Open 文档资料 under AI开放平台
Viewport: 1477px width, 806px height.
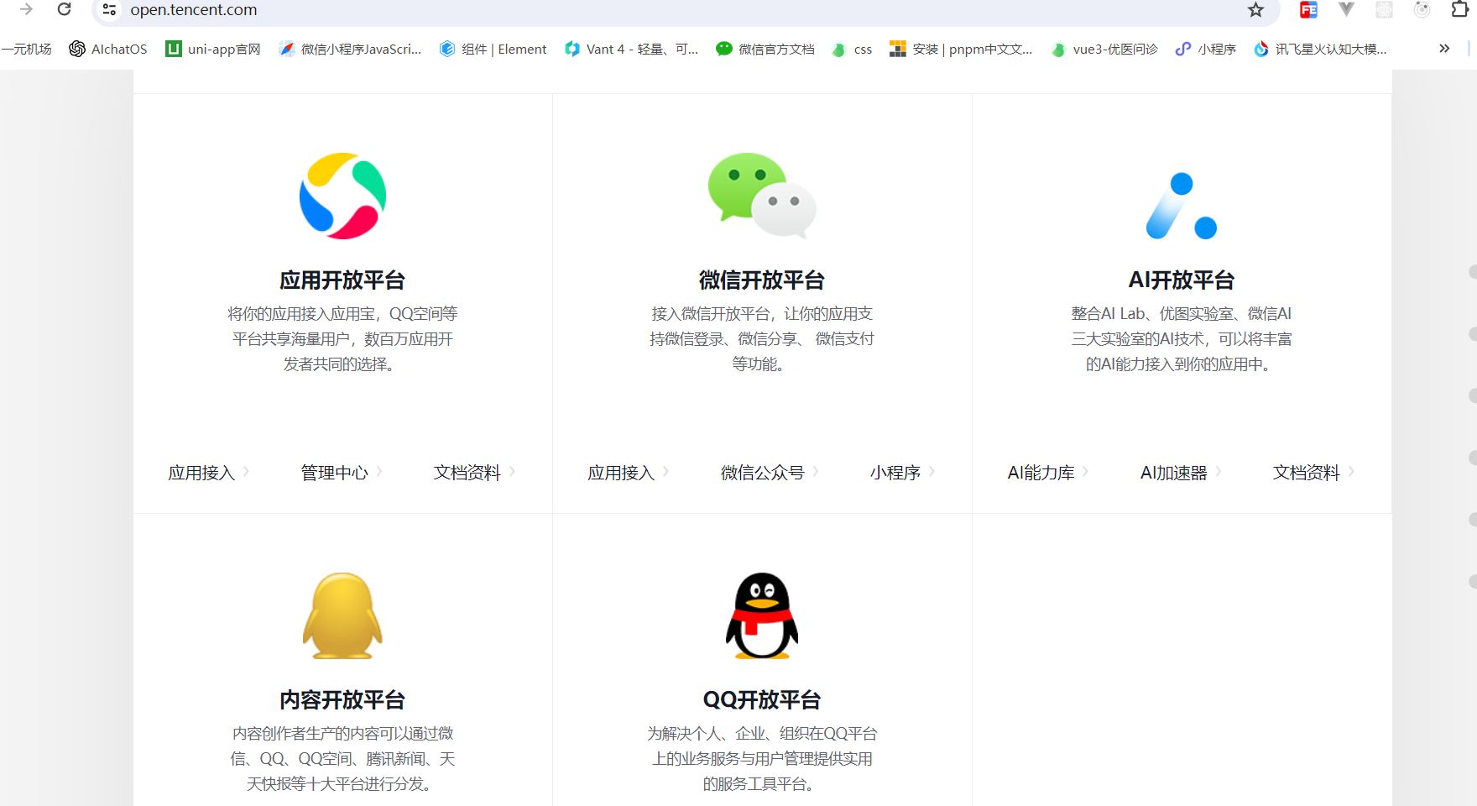pos(1306,473)
